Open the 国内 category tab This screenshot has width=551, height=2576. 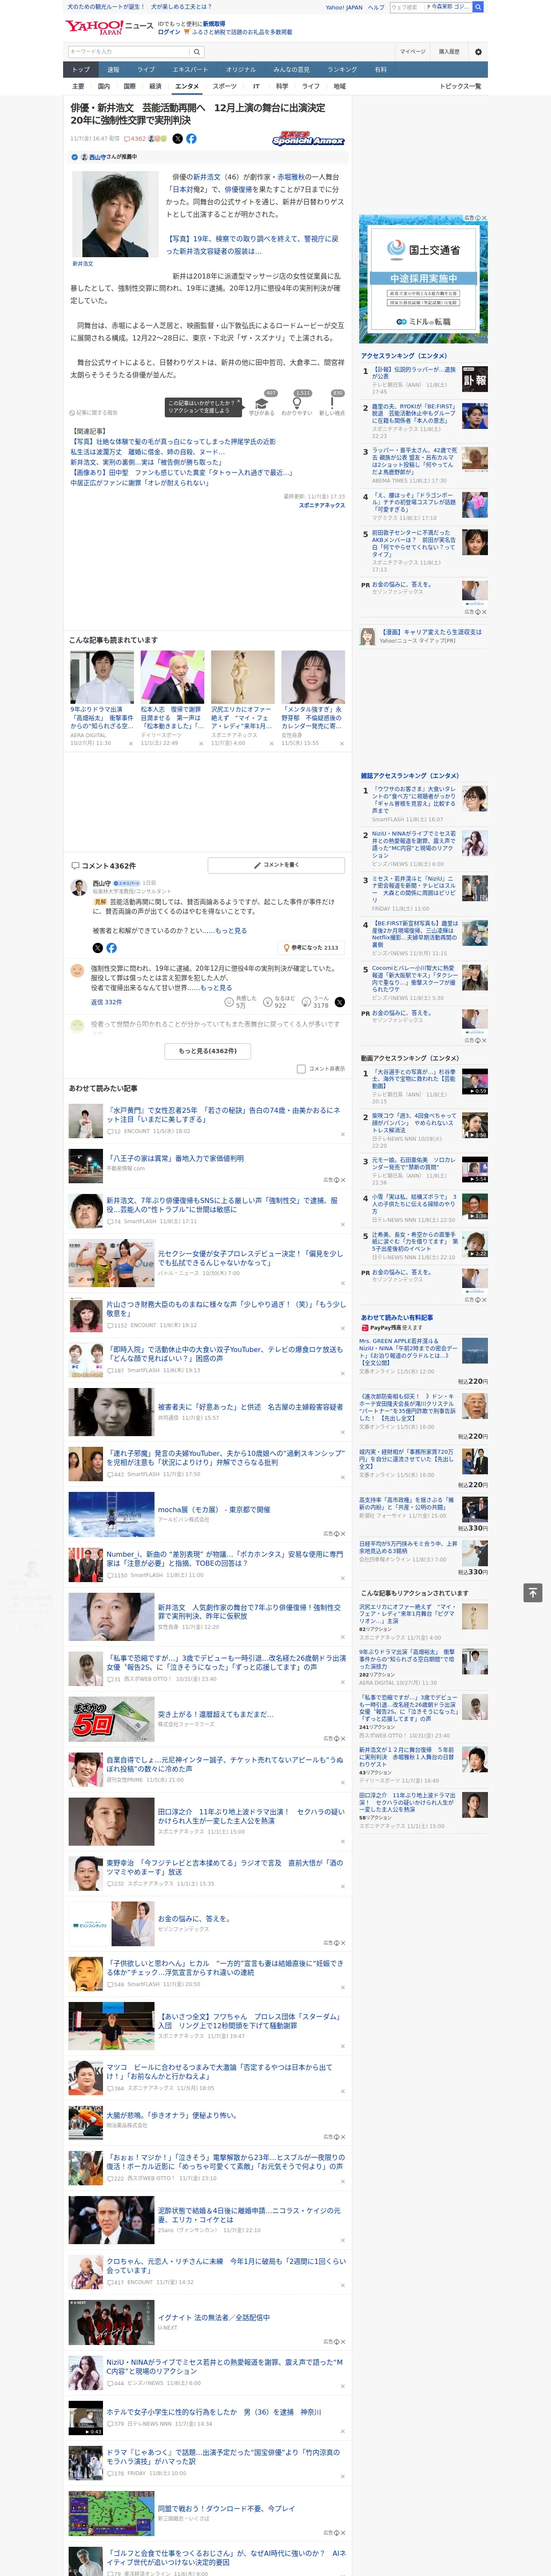[x=103, y=86]
